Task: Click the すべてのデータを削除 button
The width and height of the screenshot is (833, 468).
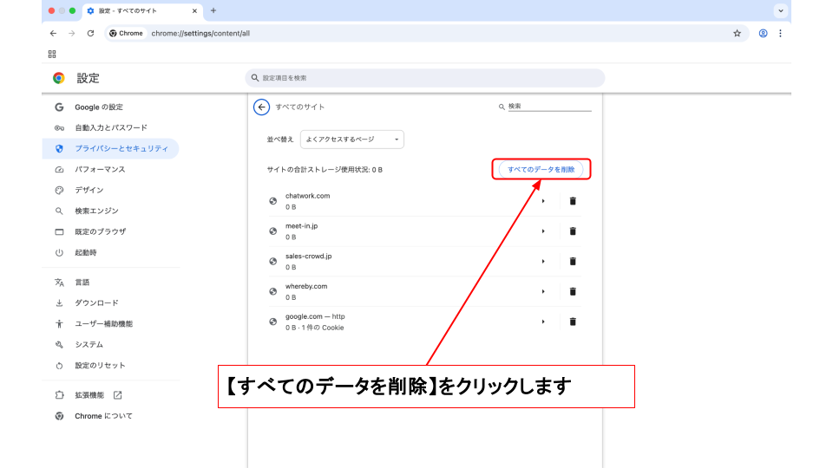Action: (541, 170)
